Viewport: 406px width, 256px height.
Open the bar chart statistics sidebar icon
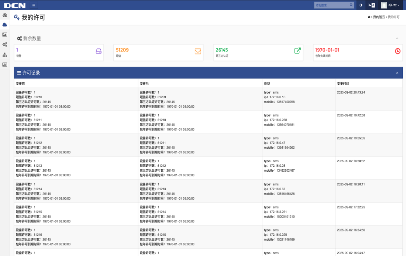pos(5,64)
